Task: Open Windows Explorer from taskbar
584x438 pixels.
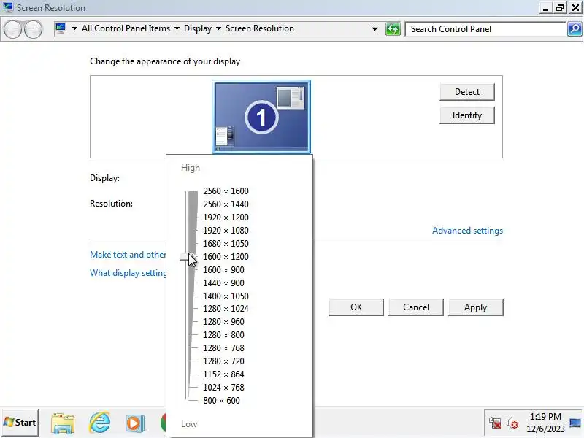Action: click(63, 423)
